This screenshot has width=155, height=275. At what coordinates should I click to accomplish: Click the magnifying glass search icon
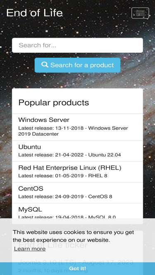coord(45,65)
